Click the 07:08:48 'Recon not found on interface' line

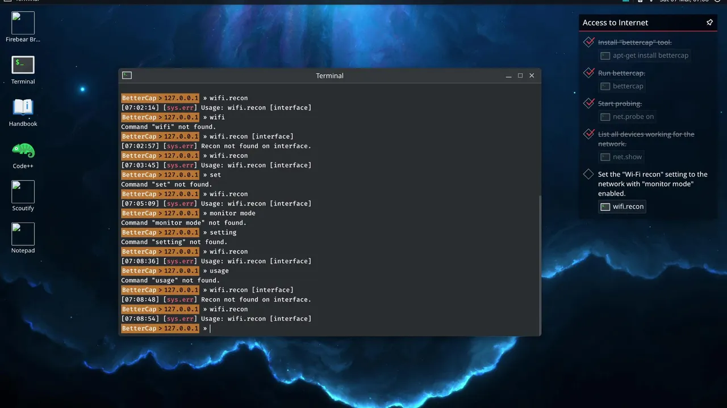[216, 300]
